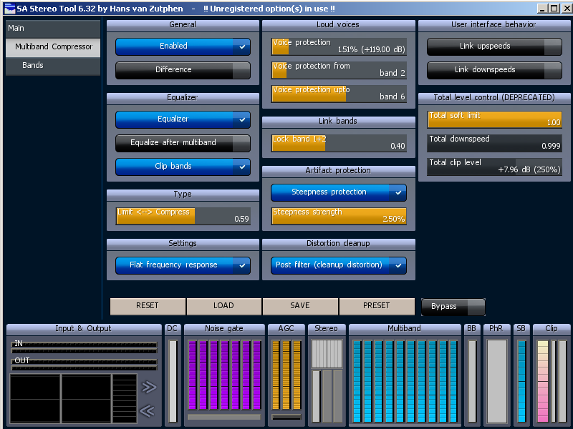Toggle the Bypass switch
This screenshot has width=573, height=429.
pyautogui.click(x=453, y=307)
